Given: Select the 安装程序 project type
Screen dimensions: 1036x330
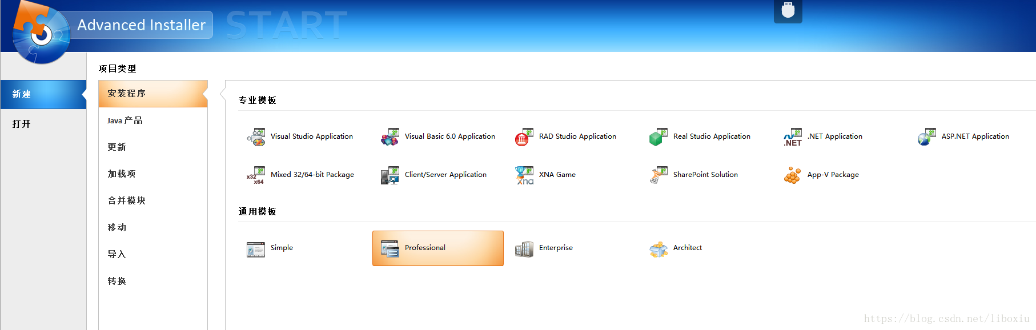Looking at the screenshot, I should coord(153,94).
